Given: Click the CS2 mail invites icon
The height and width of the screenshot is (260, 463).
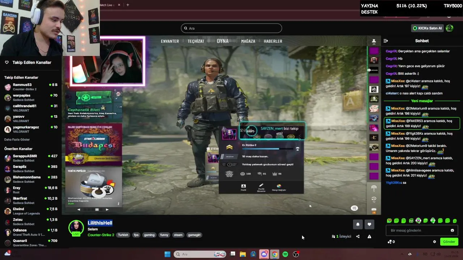Looking at the screenshot, I should pyautogui.click(x=374, y=209).
